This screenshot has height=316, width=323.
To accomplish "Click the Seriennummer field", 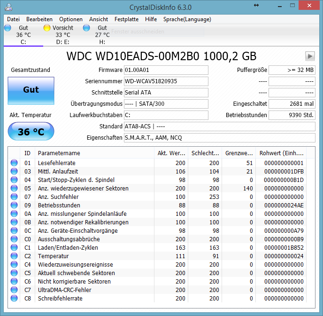I will coord(166,81).
